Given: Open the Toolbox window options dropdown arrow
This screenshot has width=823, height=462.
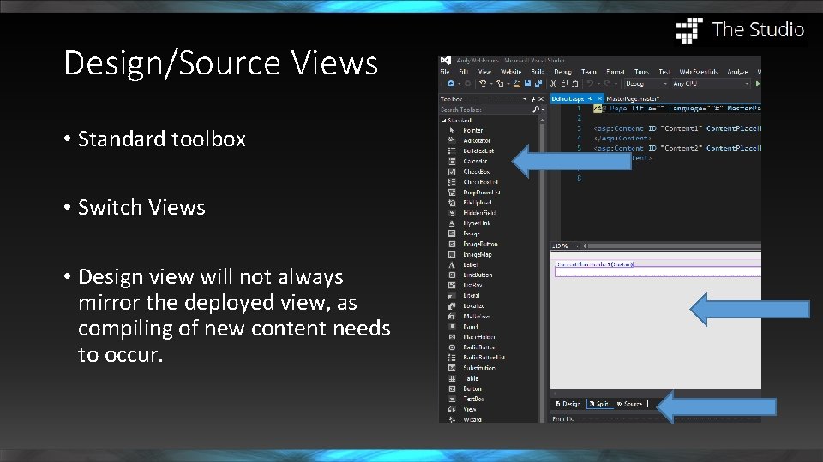Looking at the screenshot, I should [x=525, y=99].
